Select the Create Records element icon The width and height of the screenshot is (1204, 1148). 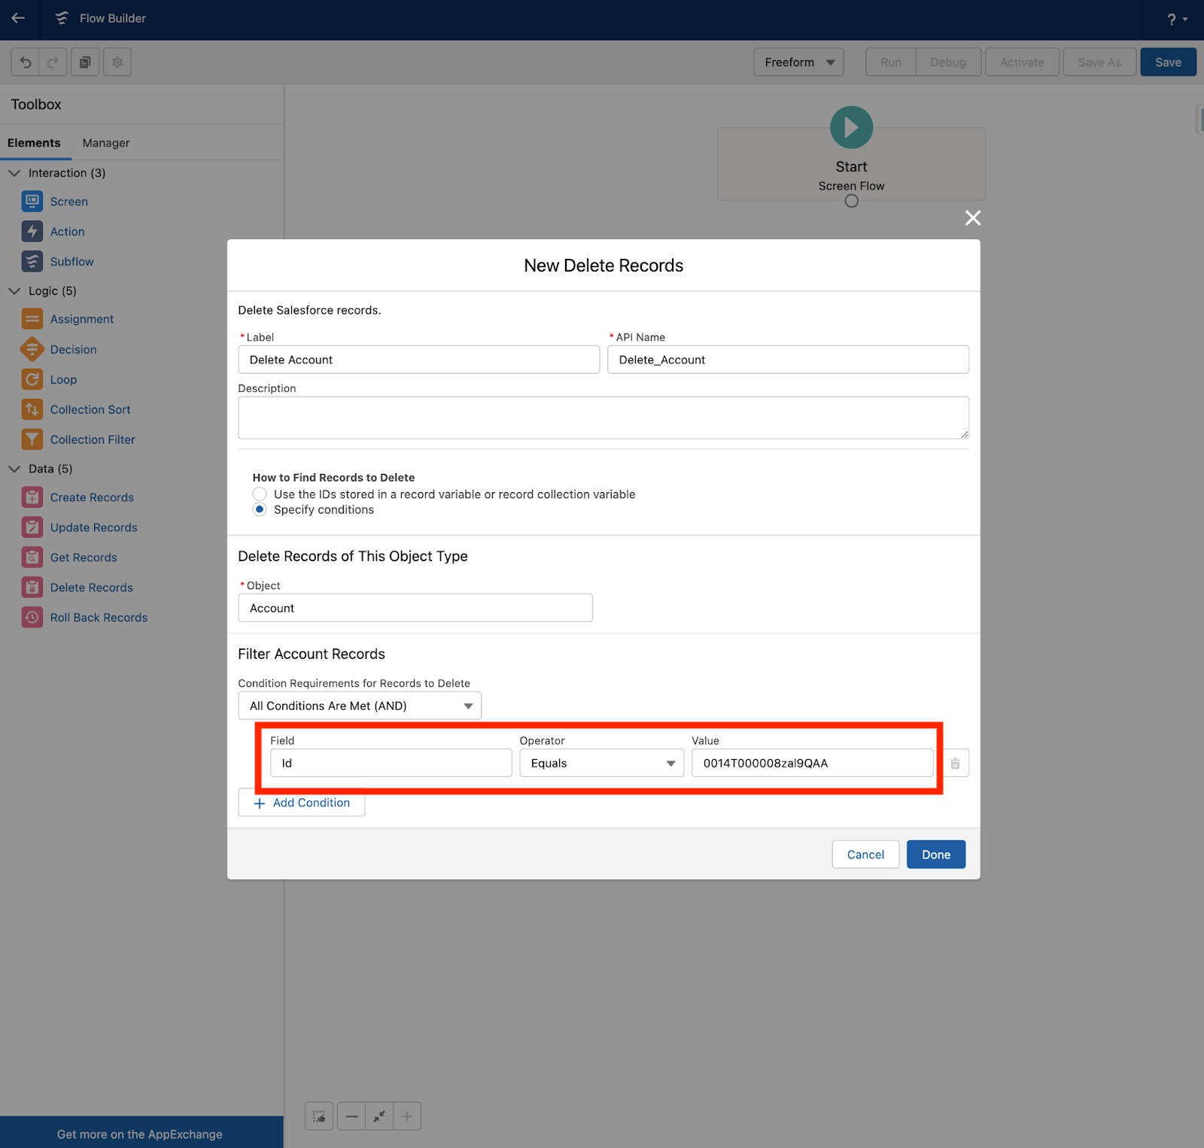click(x=32, y=497)
